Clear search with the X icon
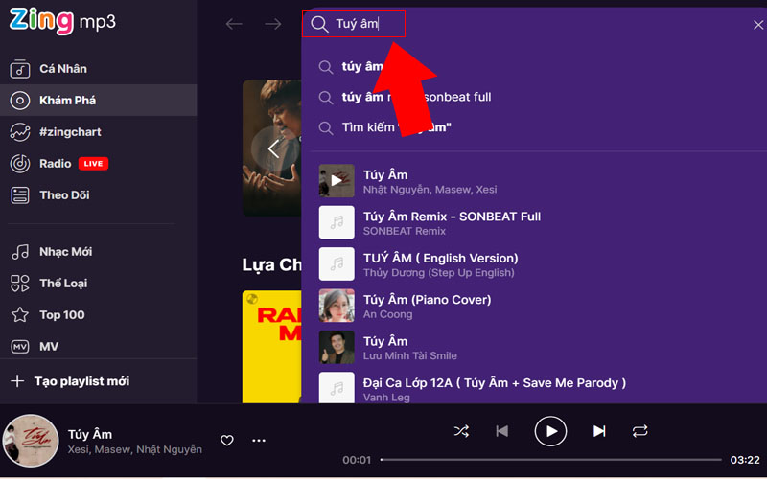 click(757, 25)
